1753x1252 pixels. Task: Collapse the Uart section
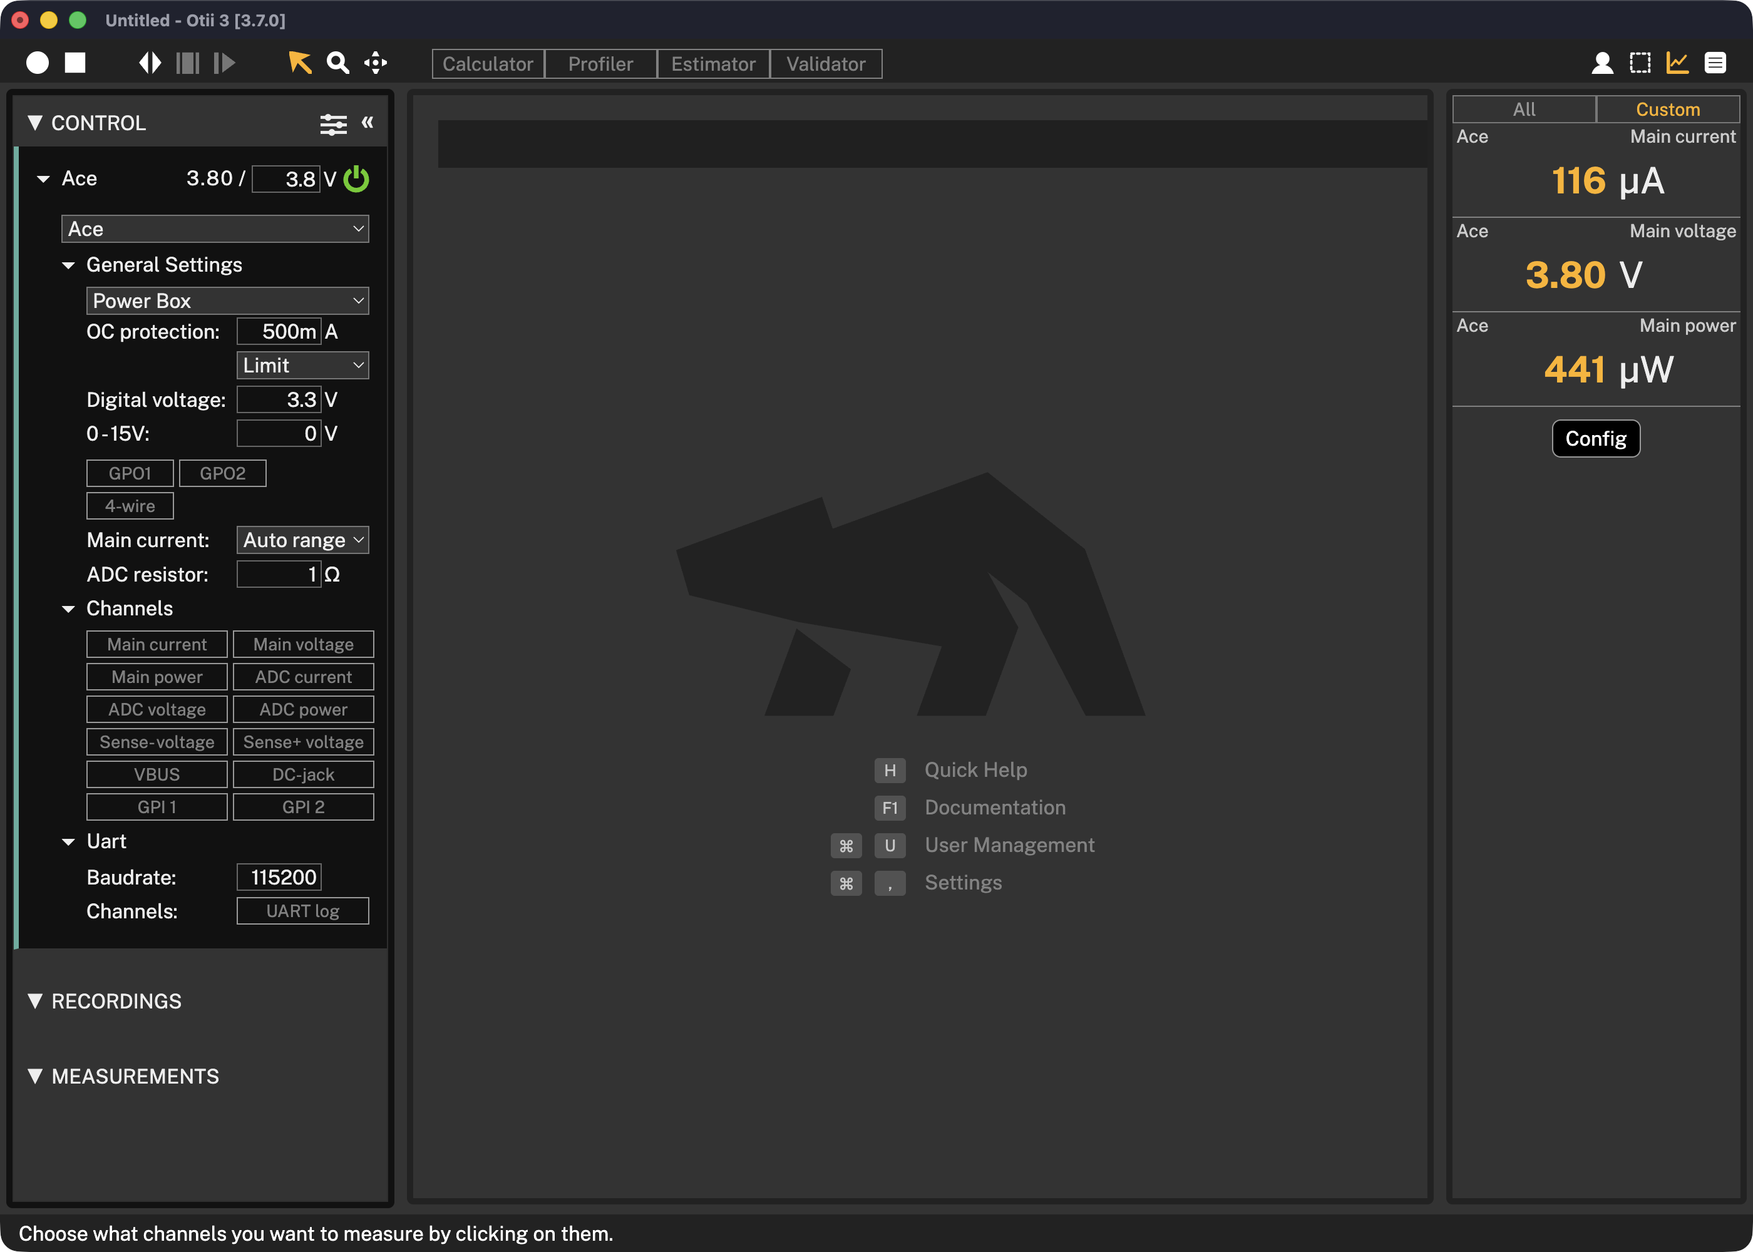pos(69,842)
